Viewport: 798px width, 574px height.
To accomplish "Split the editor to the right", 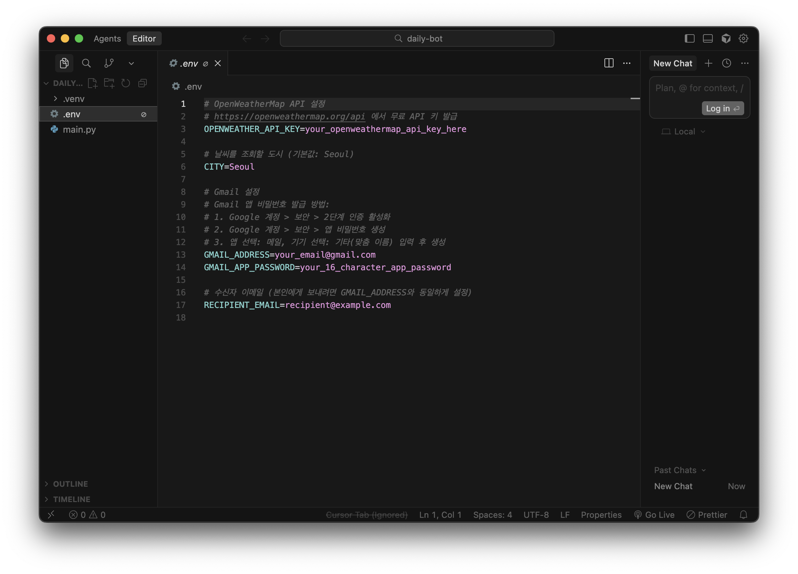I will [609, 63].
